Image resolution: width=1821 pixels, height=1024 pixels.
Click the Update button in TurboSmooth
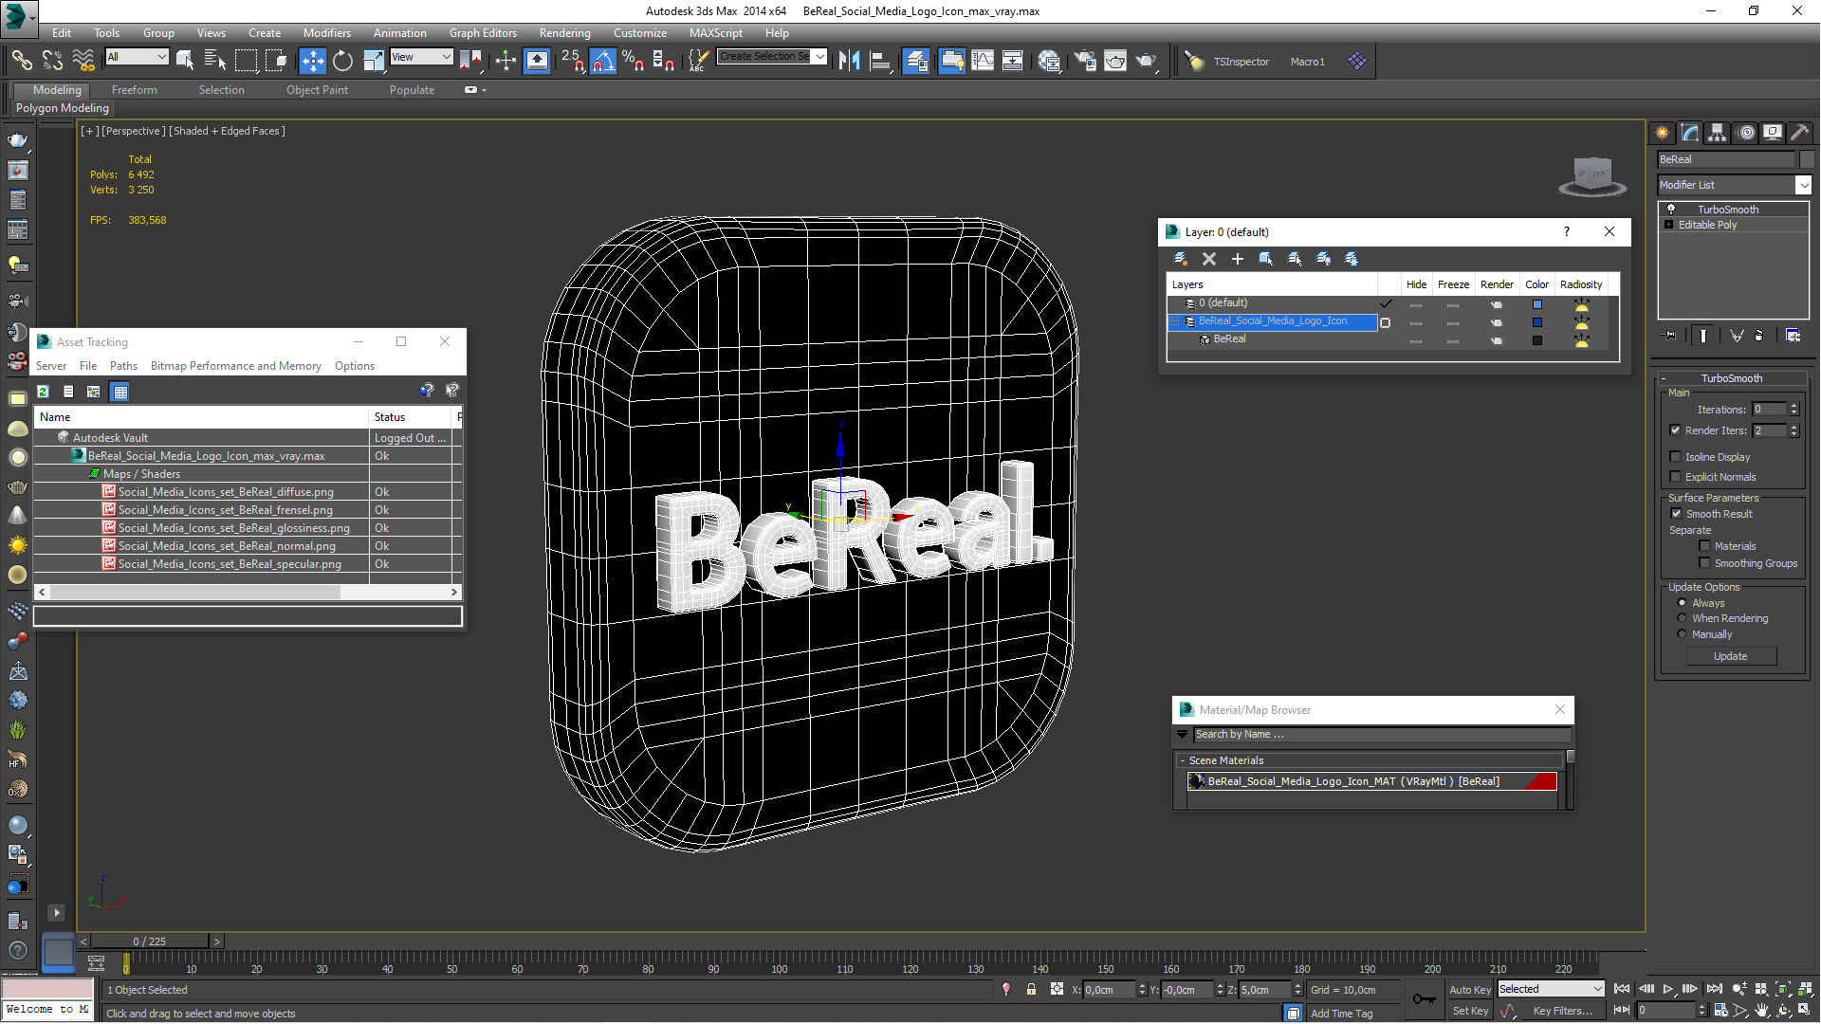[x=1730, y=656]
